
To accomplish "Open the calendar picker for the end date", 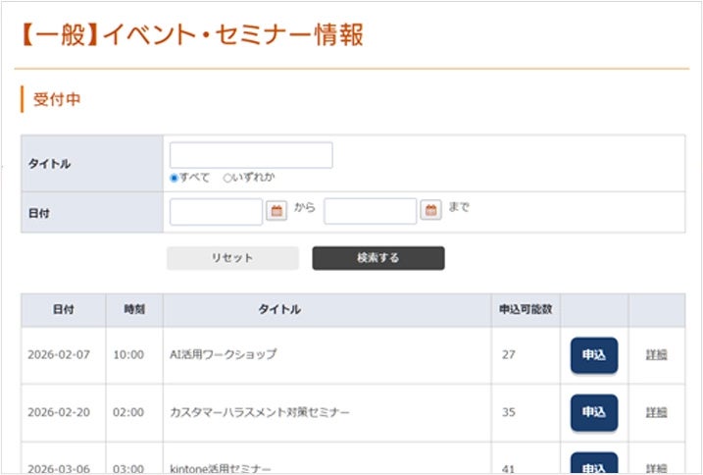I will click(430, 210).
